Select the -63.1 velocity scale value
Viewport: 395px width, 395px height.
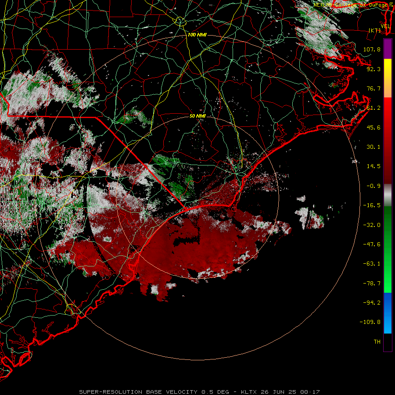(372, 264)
